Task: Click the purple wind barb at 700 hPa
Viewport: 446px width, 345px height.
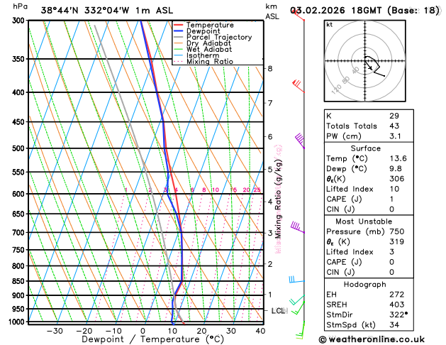Action: point(298,227)
